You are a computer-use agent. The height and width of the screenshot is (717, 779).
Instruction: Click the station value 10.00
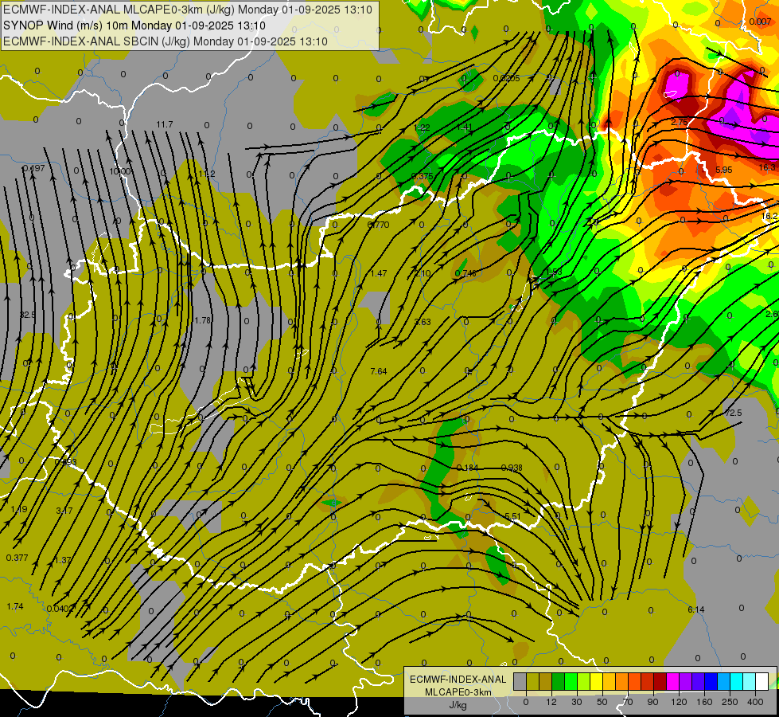(119, 171)
